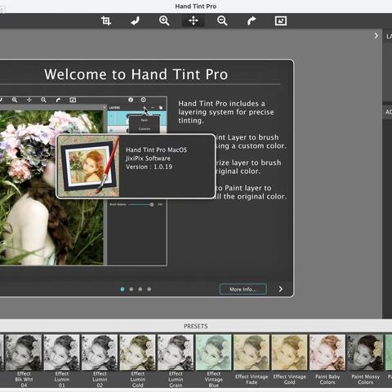Apply the Effect Lumin Gold preset
The height and width of the screenshot is (392, 392).
pos(137,361)
